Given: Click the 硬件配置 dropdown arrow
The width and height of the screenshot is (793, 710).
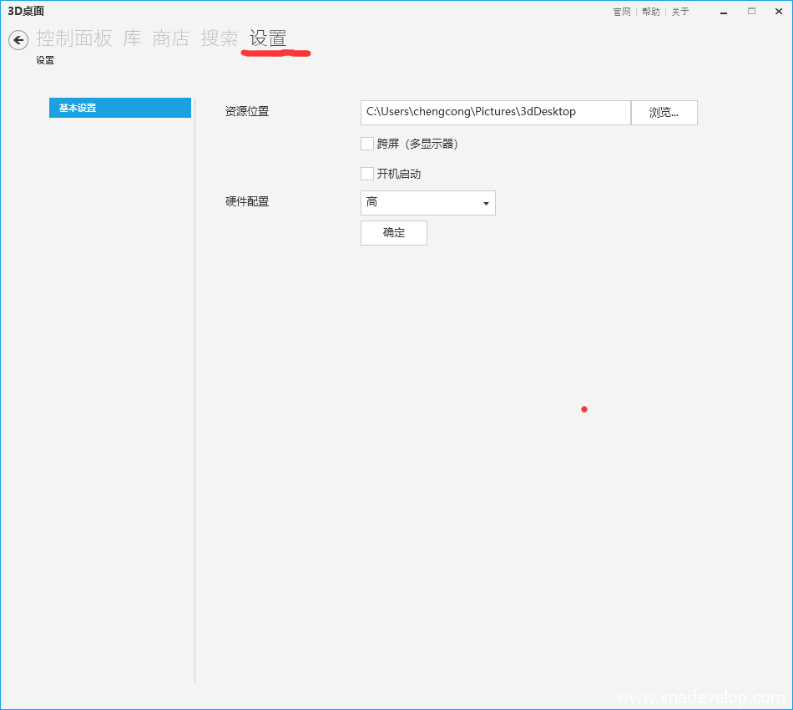Looking at the screenshot, I should (486, 204).
